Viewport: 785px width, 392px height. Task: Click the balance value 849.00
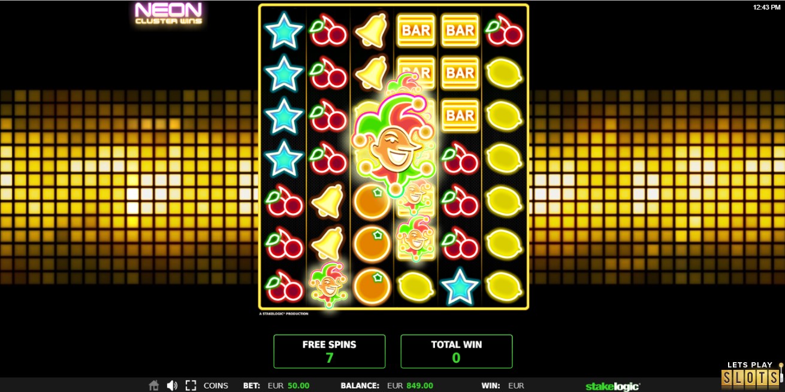pyautogui.click(x=419, y=386)
